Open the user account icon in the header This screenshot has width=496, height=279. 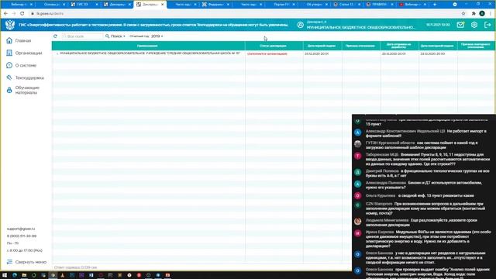300,25
